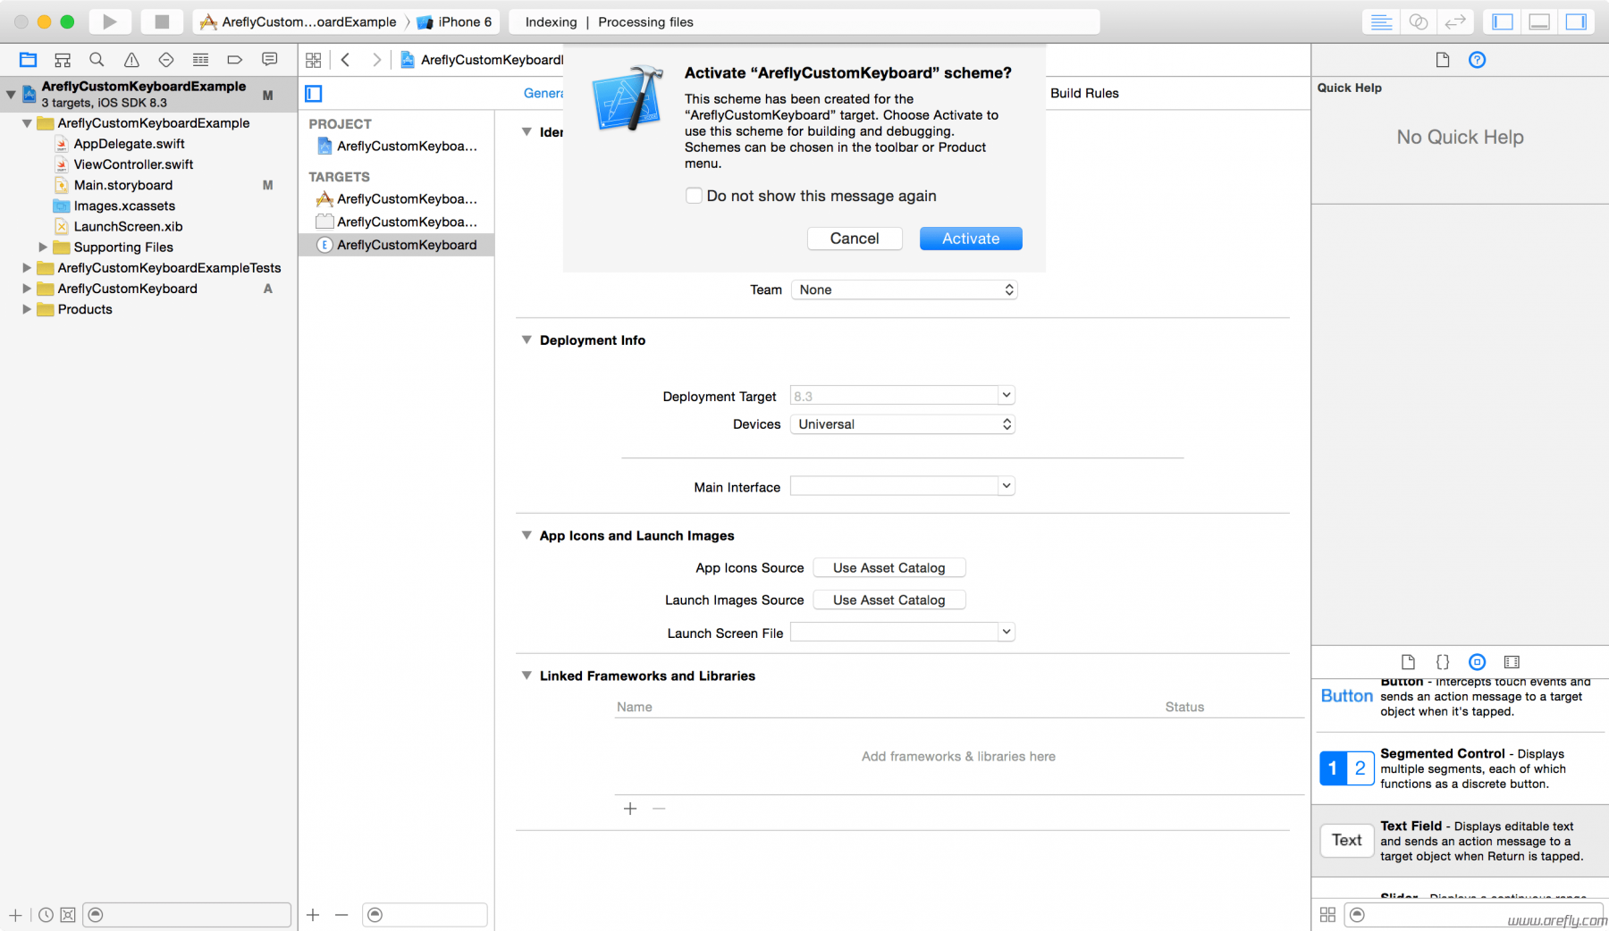Run the project with the Play button
Viewport: 1609px width, 931px height.
coord(109,21)
